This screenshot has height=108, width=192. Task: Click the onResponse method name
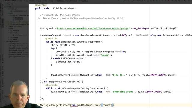67,42
